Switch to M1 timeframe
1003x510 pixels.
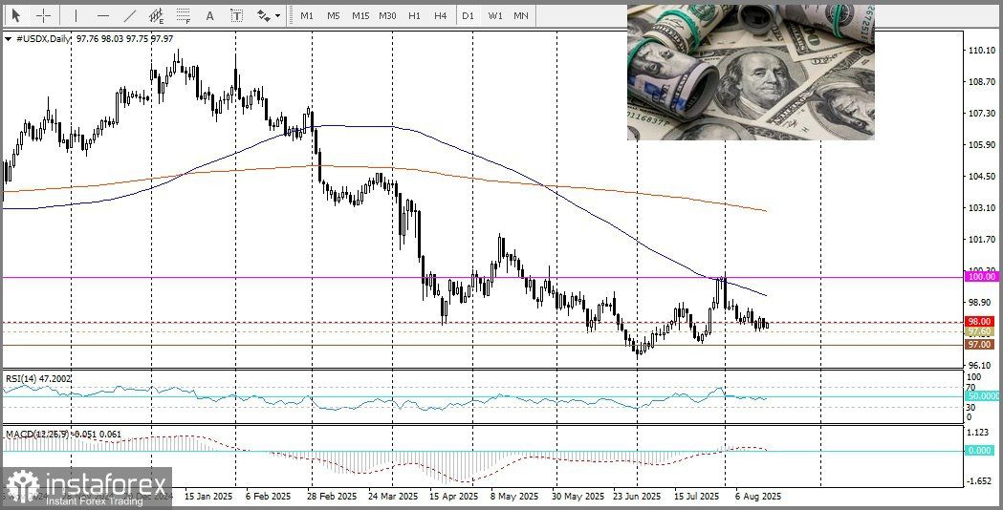pos(306,15)
